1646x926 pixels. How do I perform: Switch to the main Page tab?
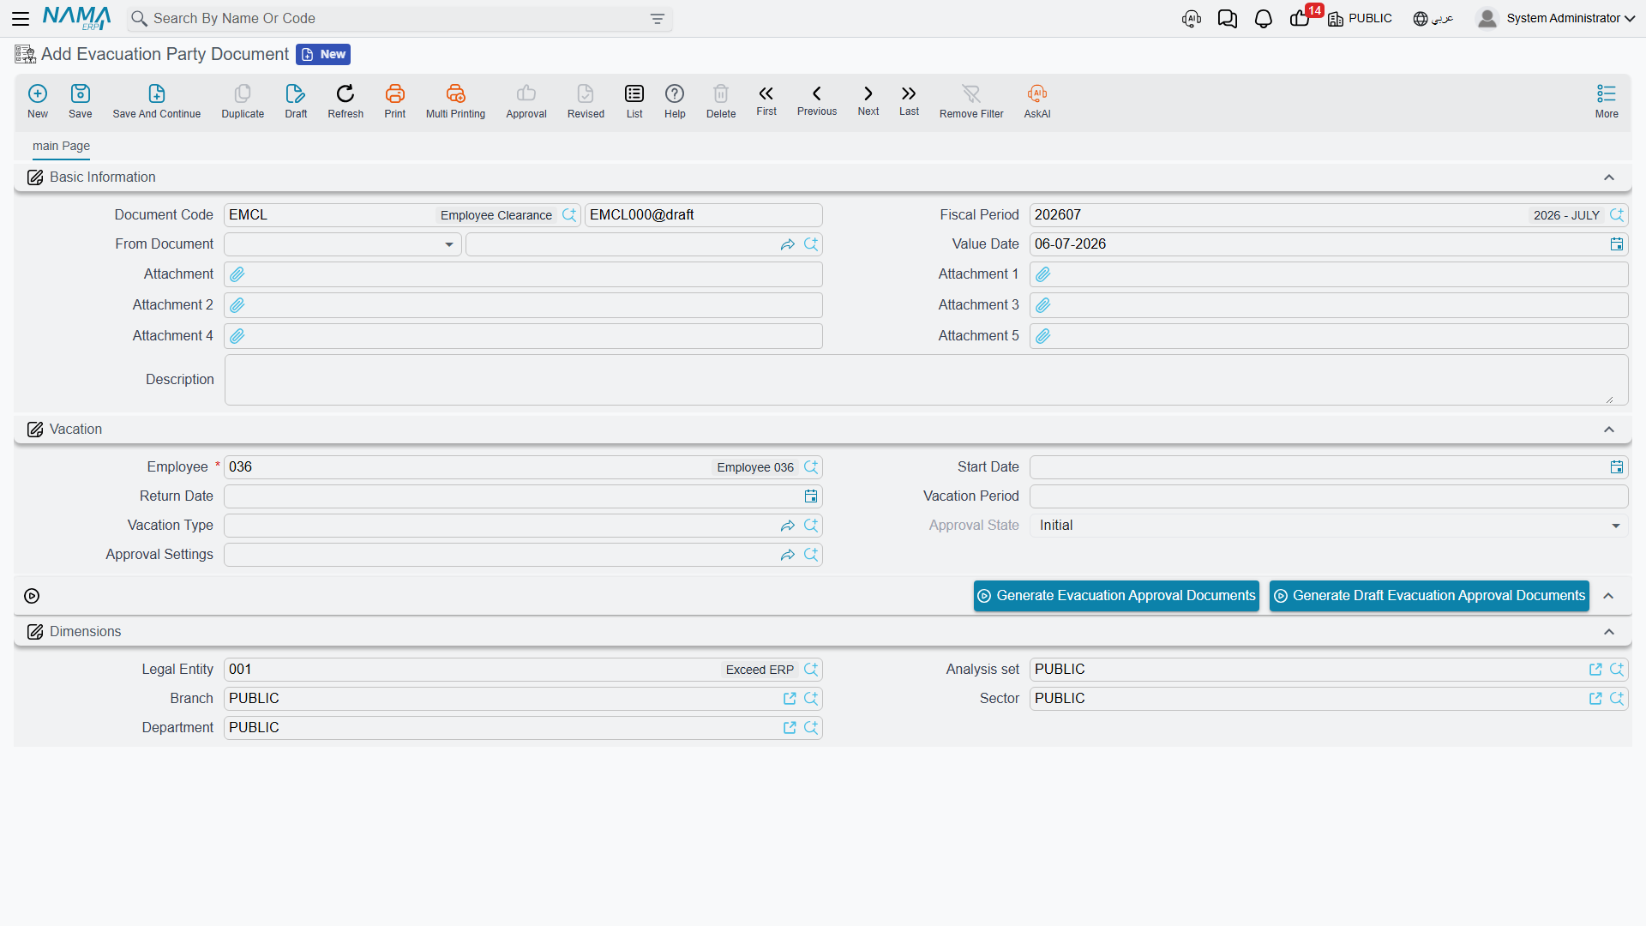(61, 146)
